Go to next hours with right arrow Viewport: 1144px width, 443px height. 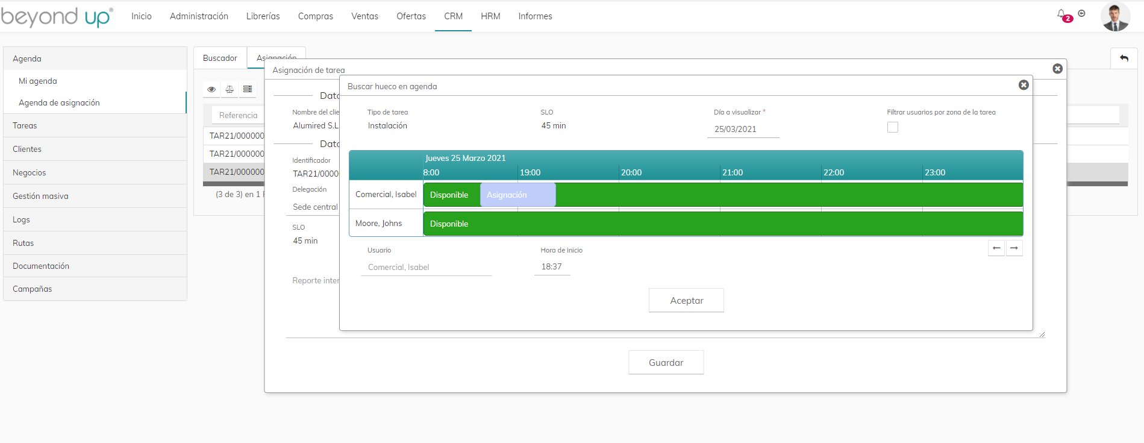coord(1014,248)
